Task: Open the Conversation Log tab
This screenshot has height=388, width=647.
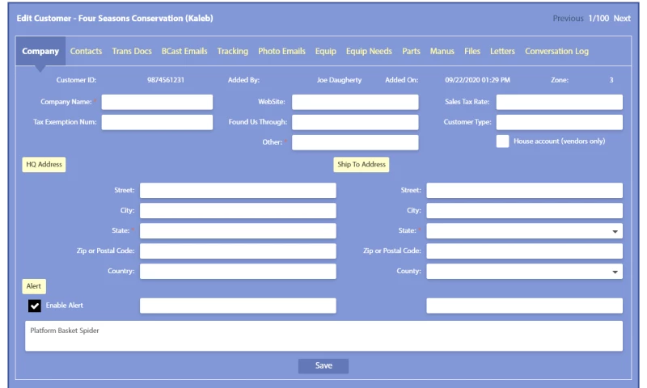Action: [556, 51]
